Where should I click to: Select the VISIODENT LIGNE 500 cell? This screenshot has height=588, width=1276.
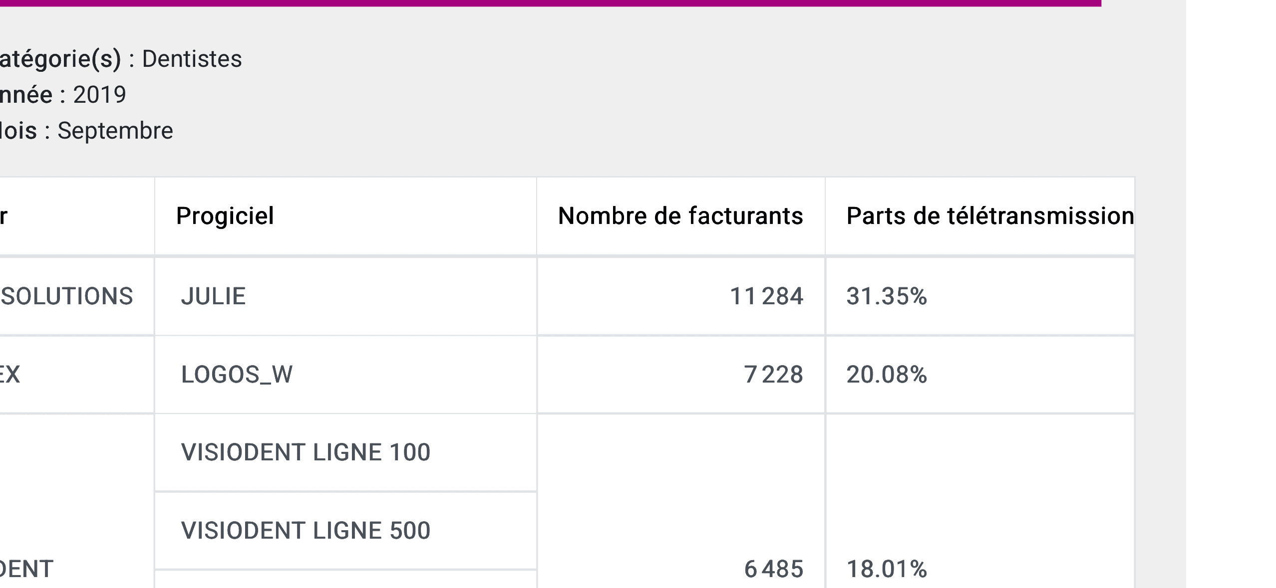click(305, 530)
